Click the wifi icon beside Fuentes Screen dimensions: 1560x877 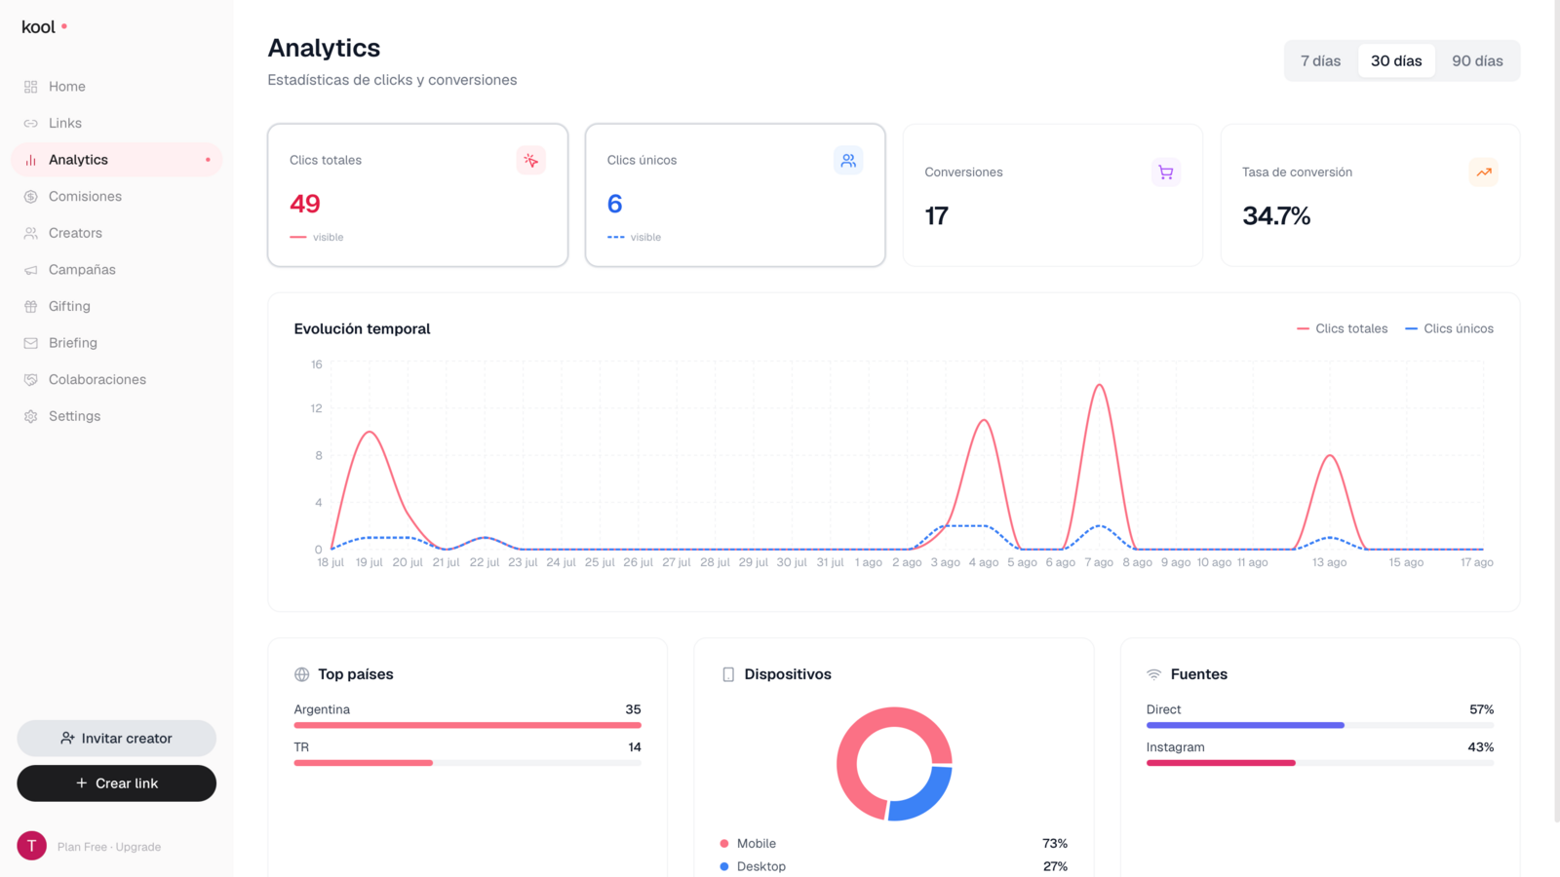click(x=1154, y=674)
